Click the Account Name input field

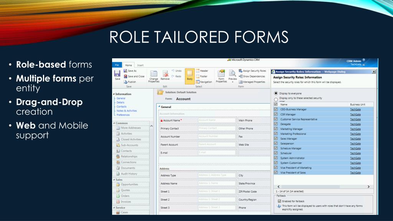217,120
